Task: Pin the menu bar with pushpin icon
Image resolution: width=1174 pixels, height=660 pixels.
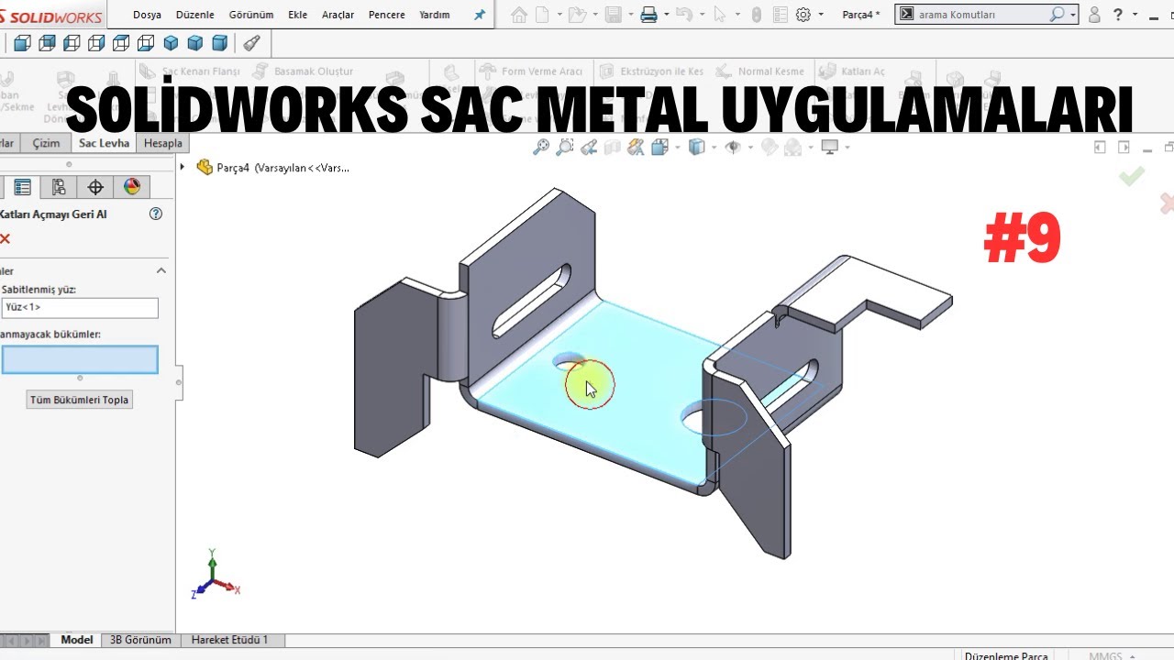Action: point(479,15)
